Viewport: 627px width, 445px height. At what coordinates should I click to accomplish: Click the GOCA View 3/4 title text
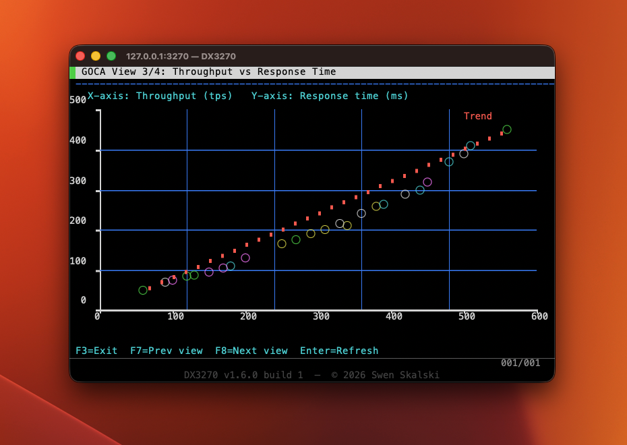point(209,72)
